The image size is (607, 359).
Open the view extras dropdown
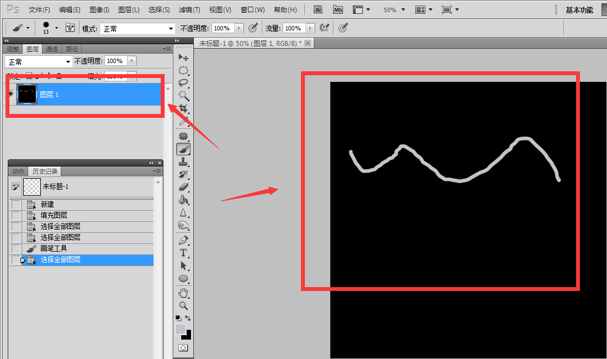[x=361, y=10]
